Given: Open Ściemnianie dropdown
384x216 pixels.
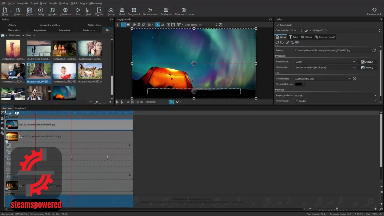Looking at the screenshot, I should 325,67.
